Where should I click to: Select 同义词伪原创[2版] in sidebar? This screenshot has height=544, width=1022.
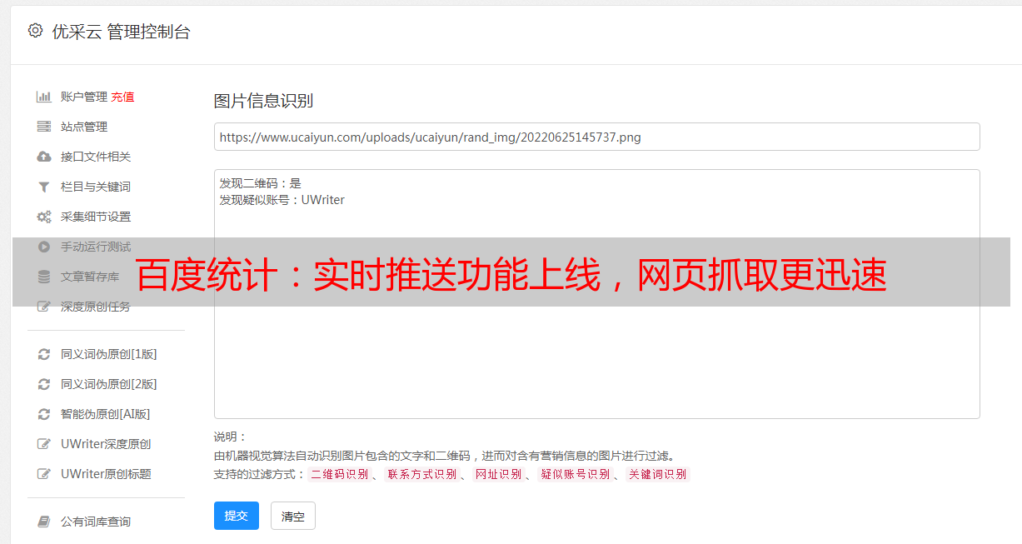point(109,384)
